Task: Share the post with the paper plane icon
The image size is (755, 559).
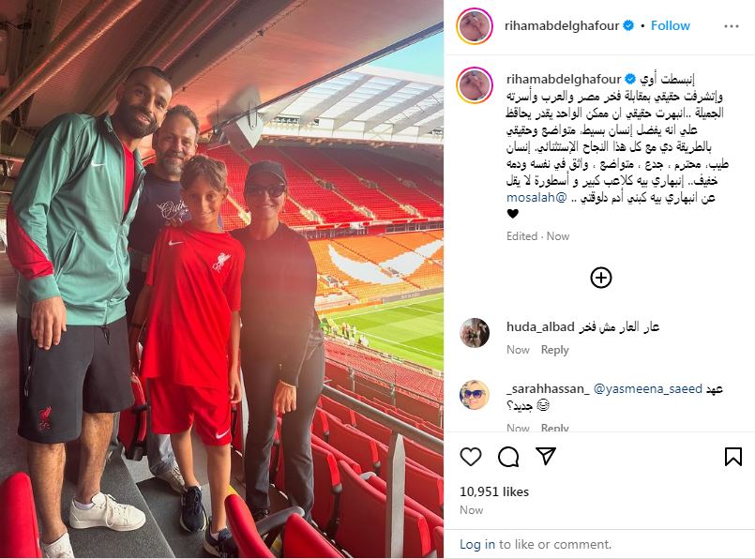Action: tap(546, 456)
